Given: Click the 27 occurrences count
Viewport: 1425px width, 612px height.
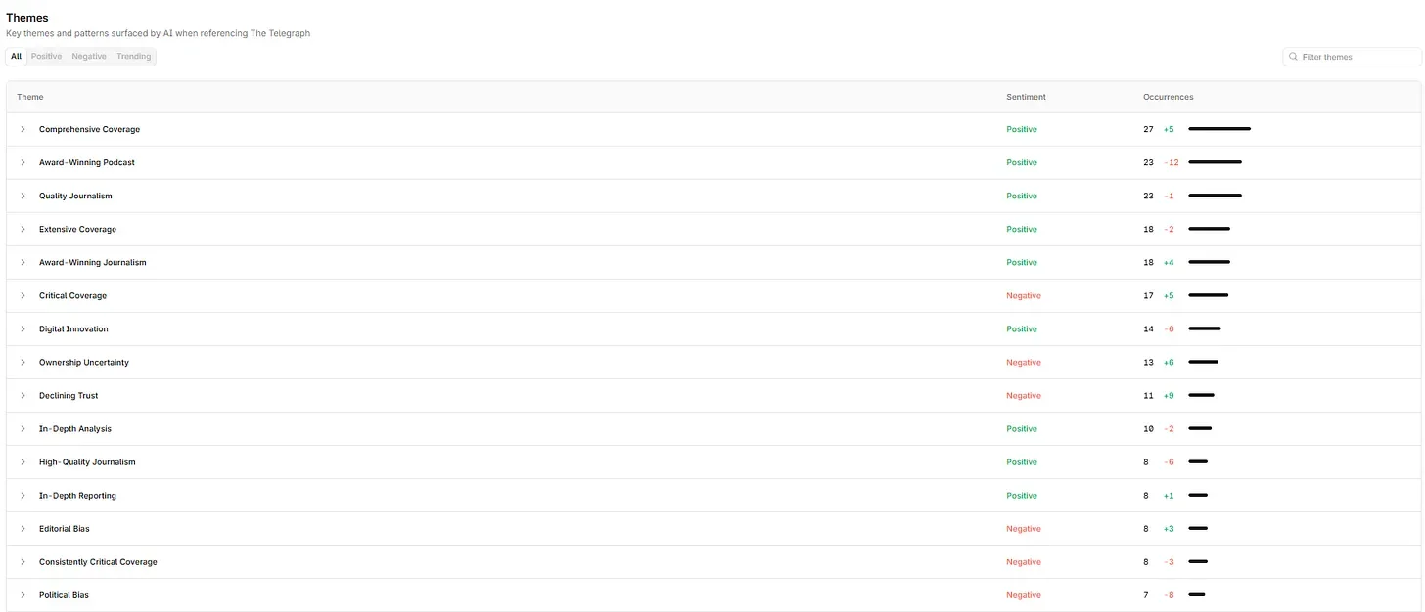Looking at the screenshot, I should 1148,129.
